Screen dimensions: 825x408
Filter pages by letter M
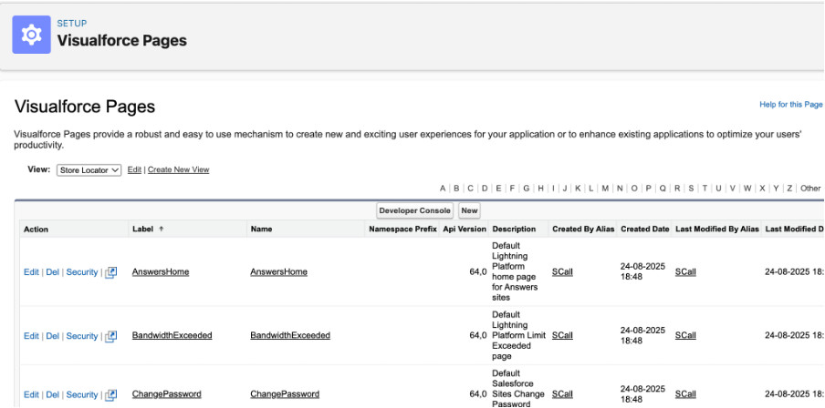click(605, 188)
